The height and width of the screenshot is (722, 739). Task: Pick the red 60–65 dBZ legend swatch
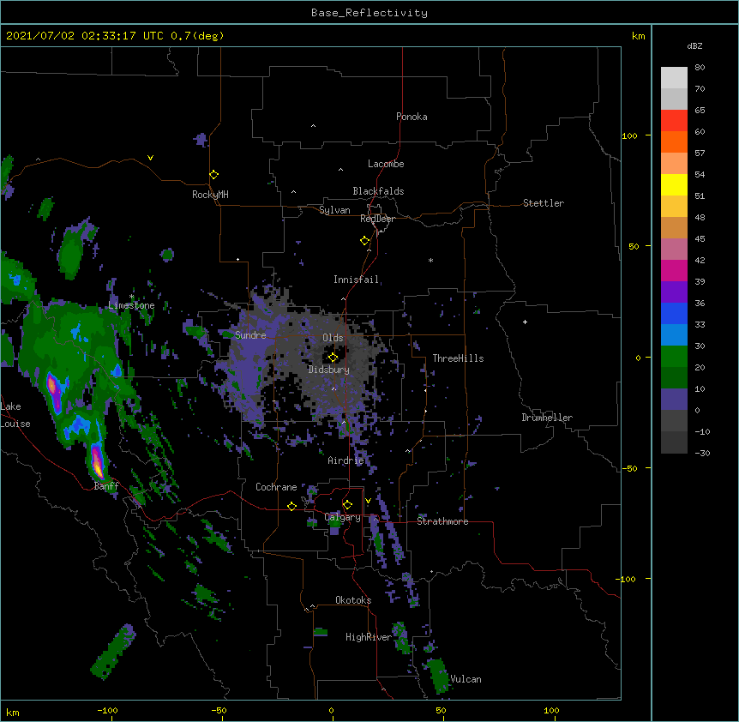(674, 121)
